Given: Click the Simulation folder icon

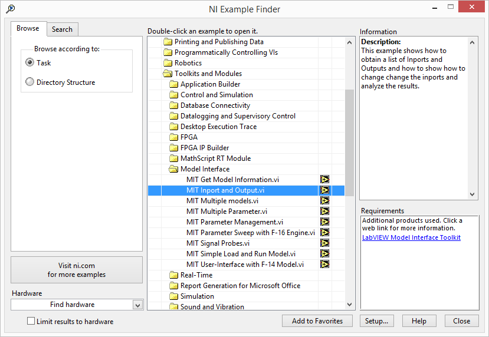Looking at the screenshot, I should click(173, 296).
